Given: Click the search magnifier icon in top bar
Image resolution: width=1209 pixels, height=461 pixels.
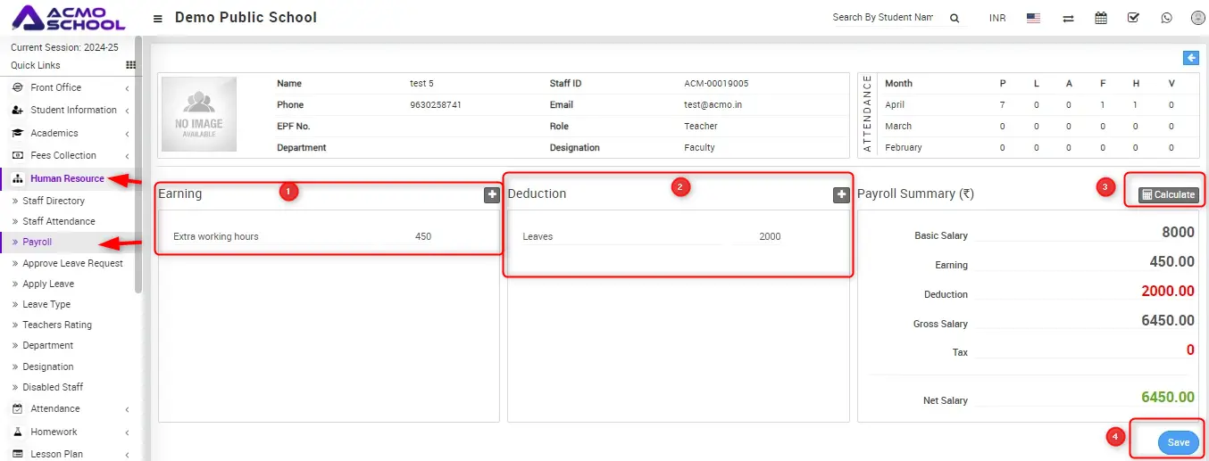Looking at the screenshot, I should point(954,18).
